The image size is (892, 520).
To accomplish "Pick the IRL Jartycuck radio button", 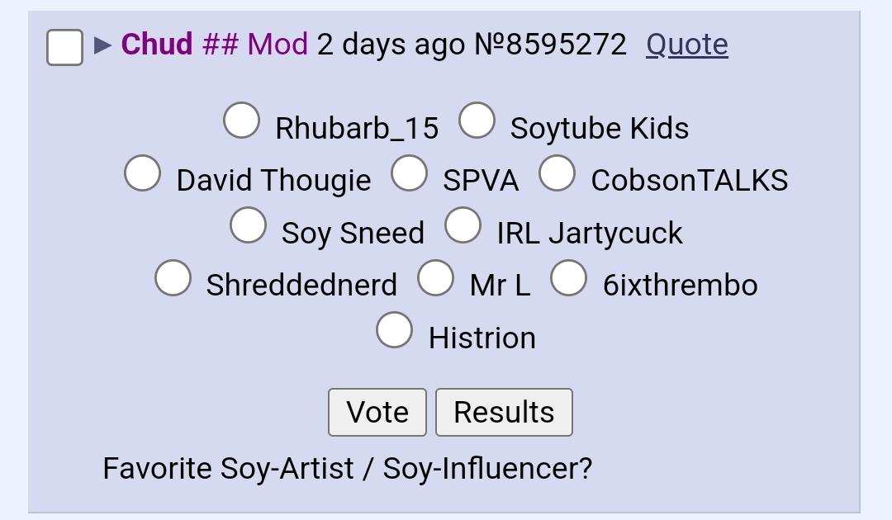I will [x=463, y=225].
